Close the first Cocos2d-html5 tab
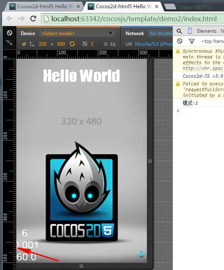 [78, 7]
